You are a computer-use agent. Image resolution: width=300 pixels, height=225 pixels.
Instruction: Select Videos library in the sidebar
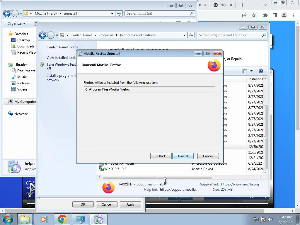22,89
